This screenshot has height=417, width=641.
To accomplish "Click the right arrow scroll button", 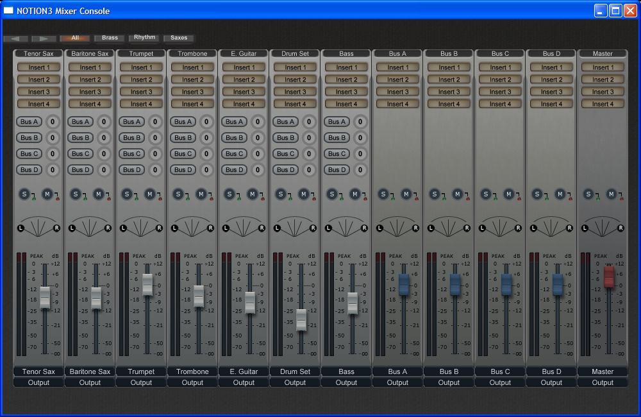I will click(x=44, y=38).
